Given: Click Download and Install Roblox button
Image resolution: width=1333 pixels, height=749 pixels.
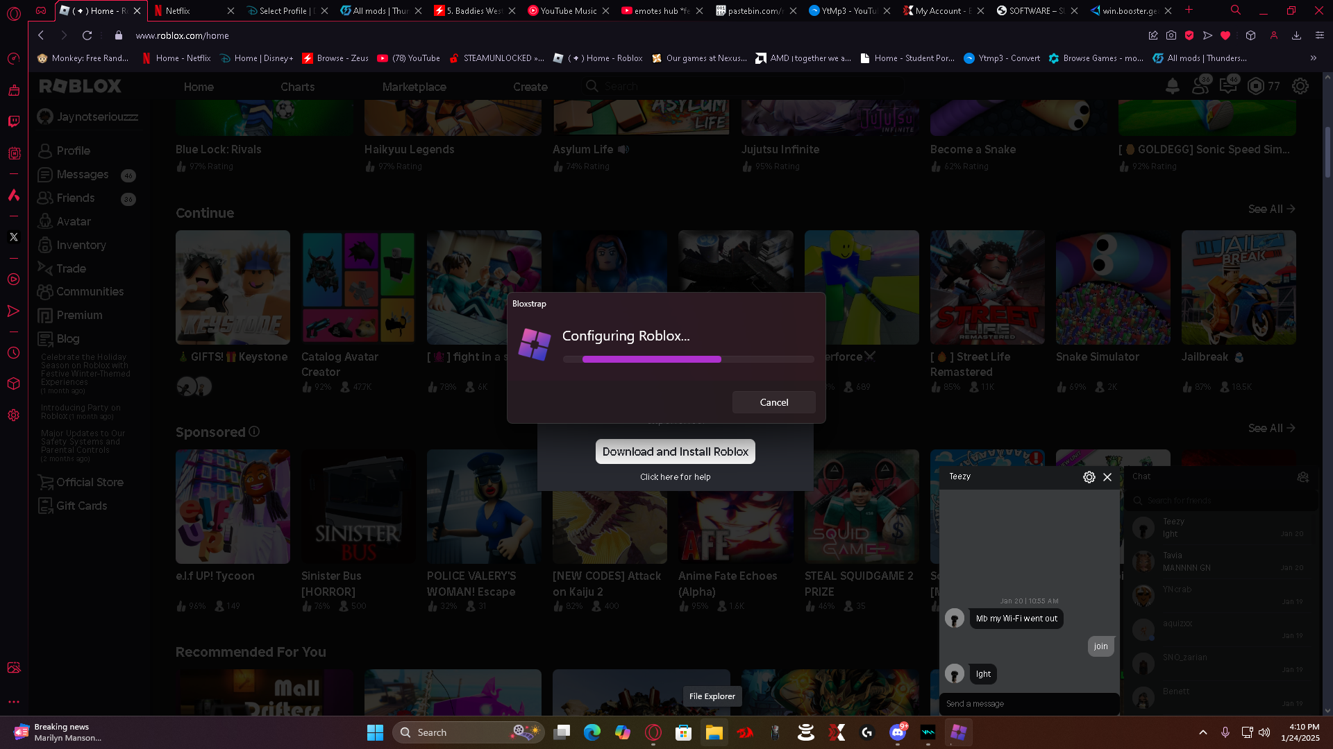Looking at the screenshot, I should tap(675, 451).
